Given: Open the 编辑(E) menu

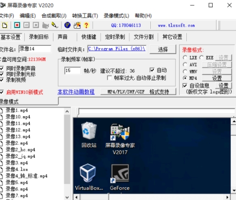Looking at the screenshot, I should pyautogui.click(x=28, y=16).
